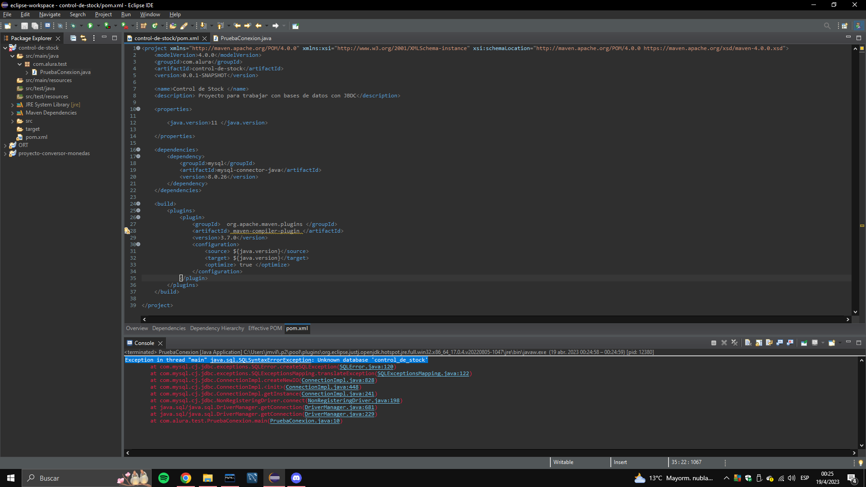Collapse the src/main/java folder
Screen dimensions: 866x487
pos(13,56)
